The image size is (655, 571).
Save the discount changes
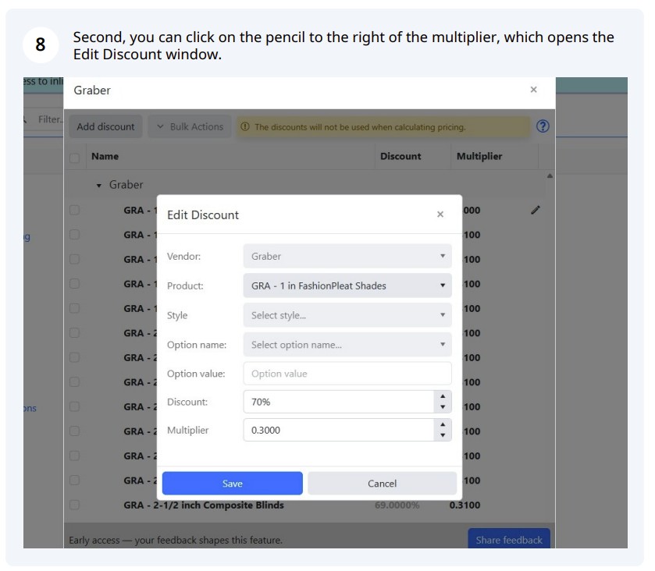[233, 484]
